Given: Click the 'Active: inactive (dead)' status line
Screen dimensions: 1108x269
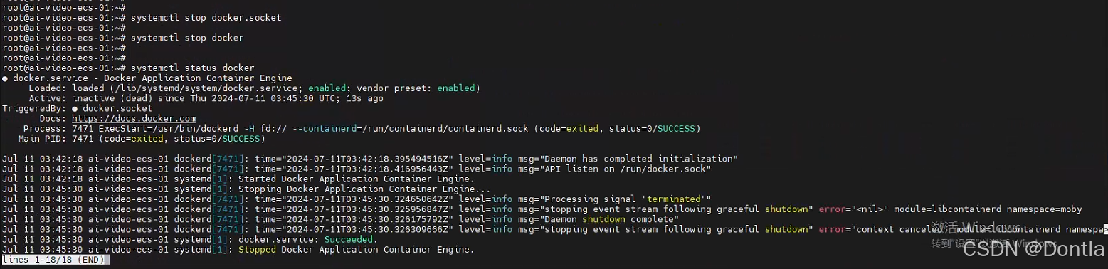Looking at the screenshot, I should tap(206, 98).
